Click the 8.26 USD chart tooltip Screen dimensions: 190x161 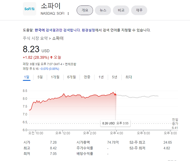(115, 123)
